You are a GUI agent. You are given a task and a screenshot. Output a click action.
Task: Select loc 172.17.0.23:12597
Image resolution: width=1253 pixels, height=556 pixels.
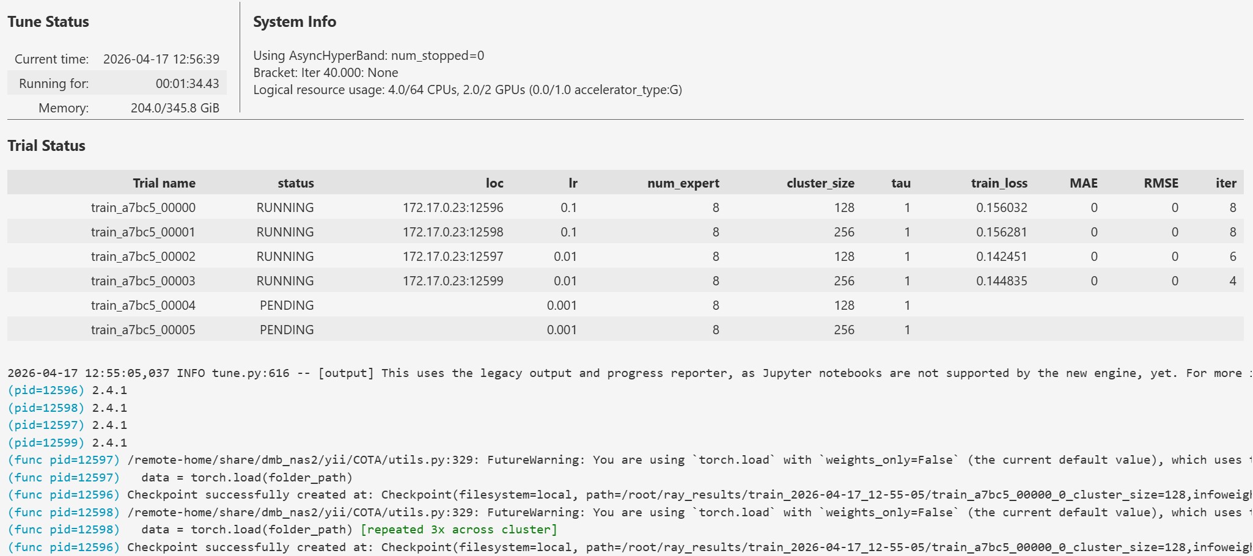[453, 257]
